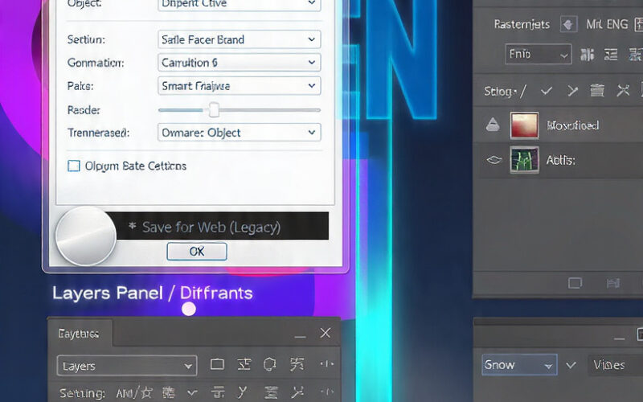Image resolution: width=643 pixels, height=402 pixels.
Task: Select the Moxdfioed layer thumbnail
Action: [x=525, y=125]
